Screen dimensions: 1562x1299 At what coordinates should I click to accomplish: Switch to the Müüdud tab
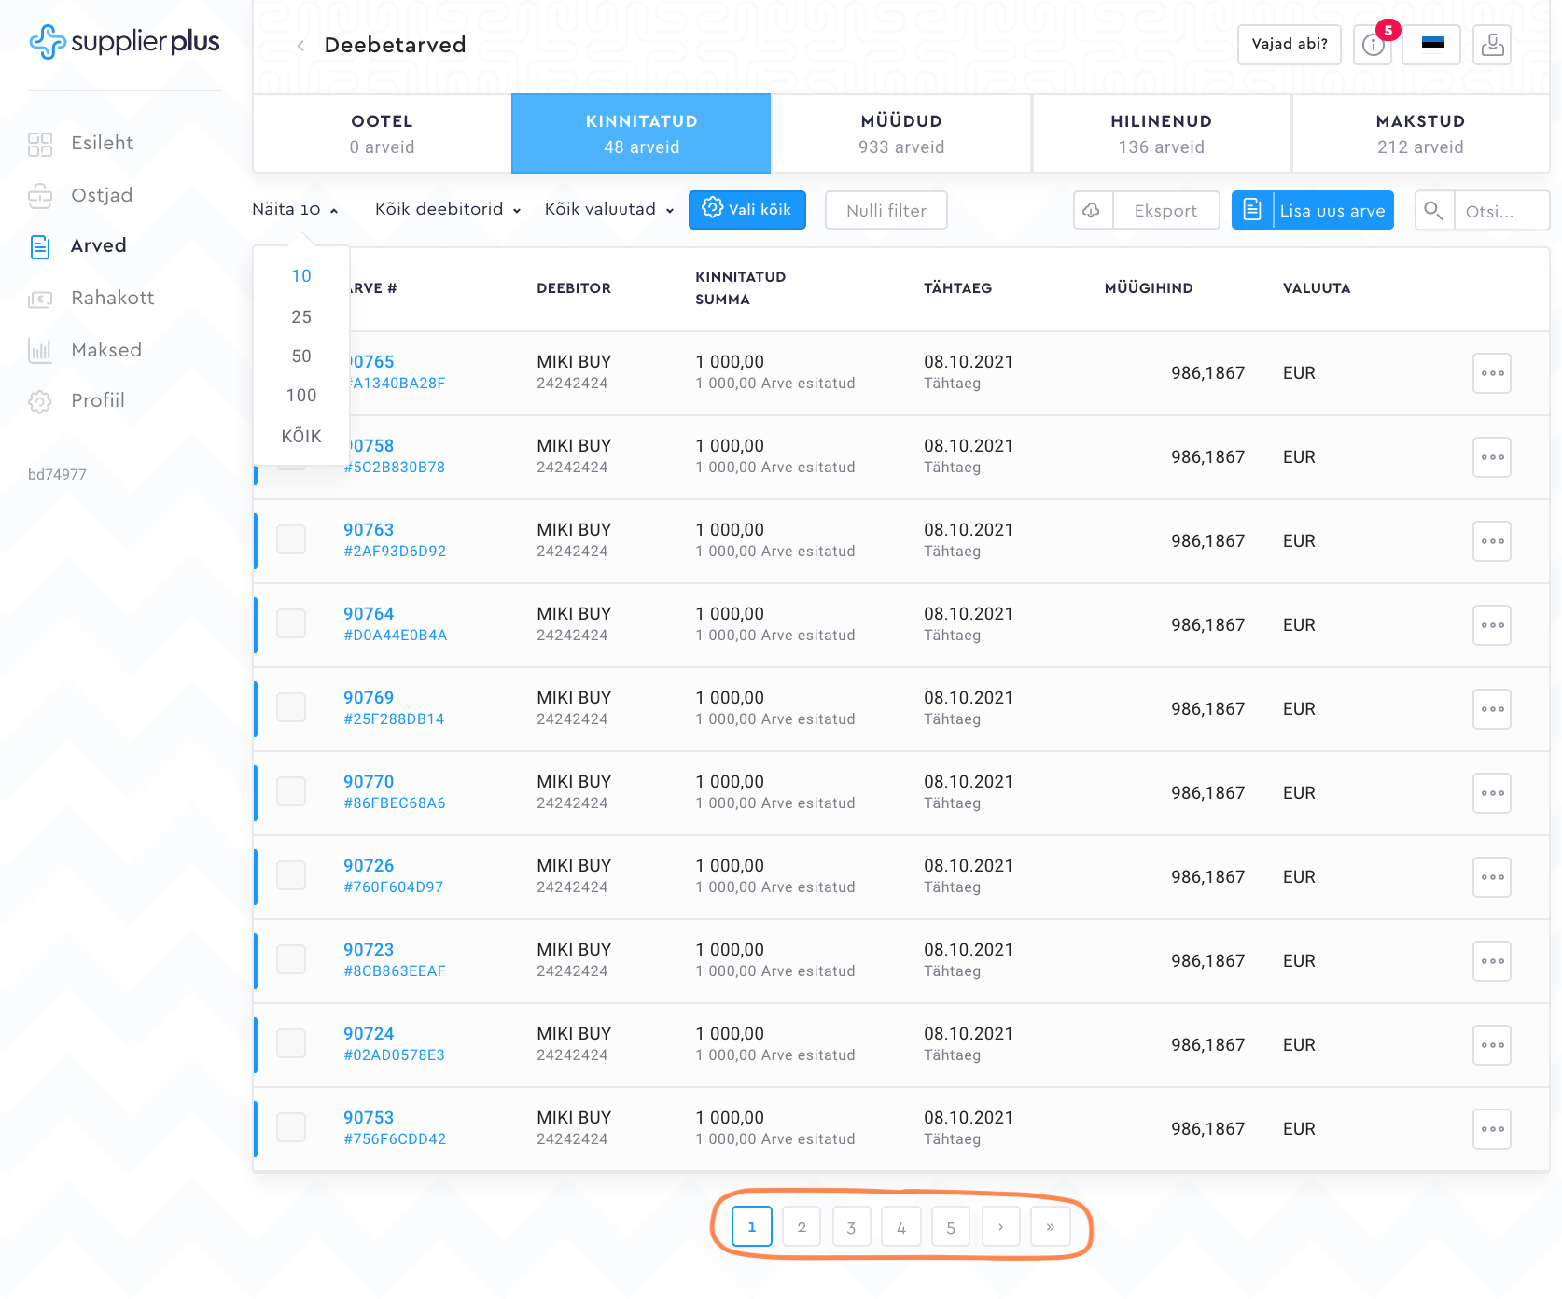pyautogui.click(x=900, y=133)
